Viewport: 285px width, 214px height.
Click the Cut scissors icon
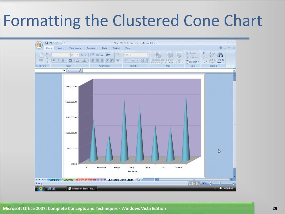[47, 53]
